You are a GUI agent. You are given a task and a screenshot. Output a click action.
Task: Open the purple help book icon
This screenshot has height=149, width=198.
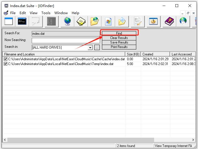click(x=169, y=21)
